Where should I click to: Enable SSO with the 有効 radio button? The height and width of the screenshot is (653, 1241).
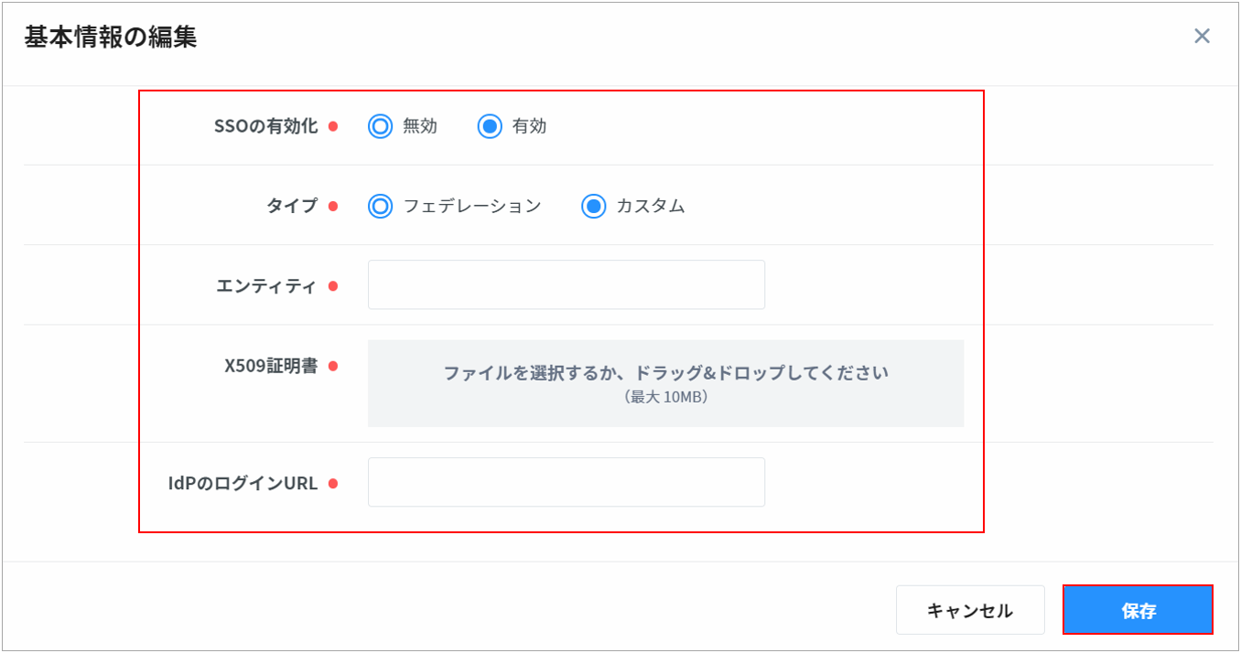pos(490,126)
